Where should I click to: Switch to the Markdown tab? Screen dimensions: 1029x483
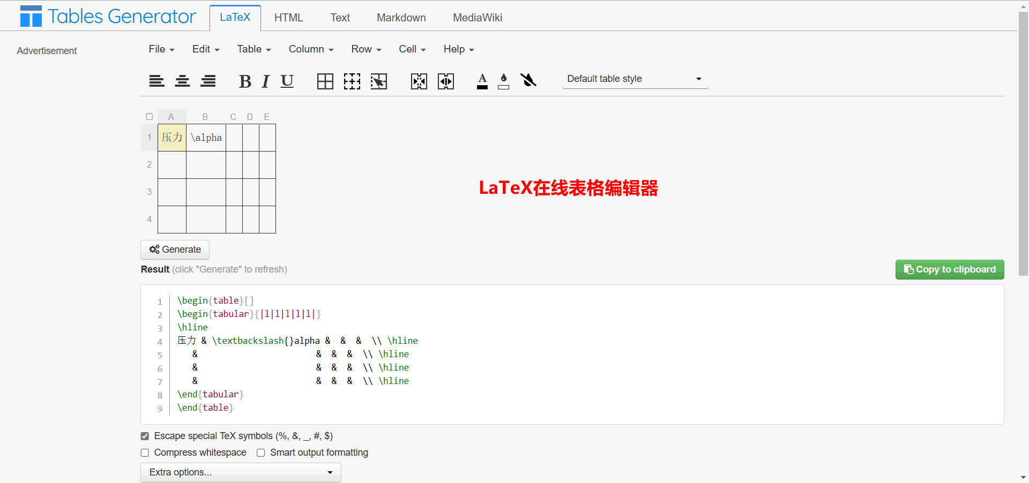coord(401,18)
